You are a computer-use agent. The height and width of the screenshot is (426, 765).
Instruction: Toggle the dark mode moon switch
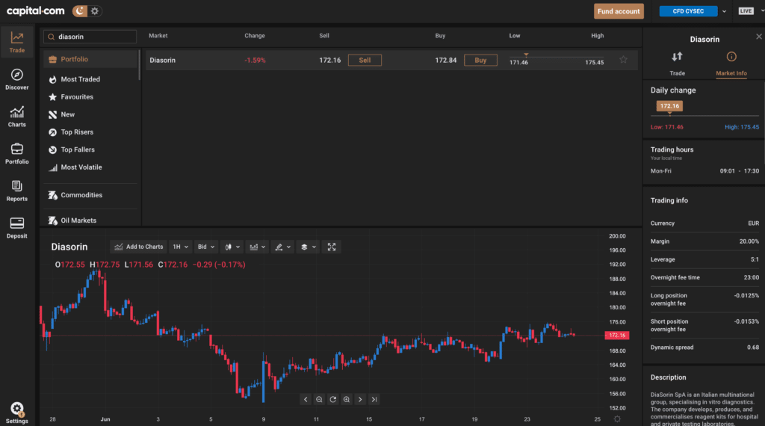(x=79, y=10)
